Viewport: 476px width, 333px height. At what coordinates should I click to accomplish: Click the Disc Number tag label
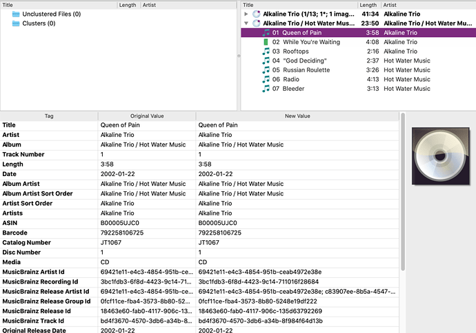[21, 253]
